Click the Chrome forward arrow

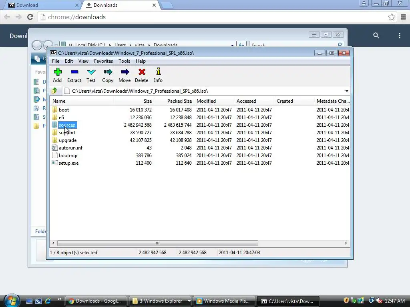click(18, 17)
